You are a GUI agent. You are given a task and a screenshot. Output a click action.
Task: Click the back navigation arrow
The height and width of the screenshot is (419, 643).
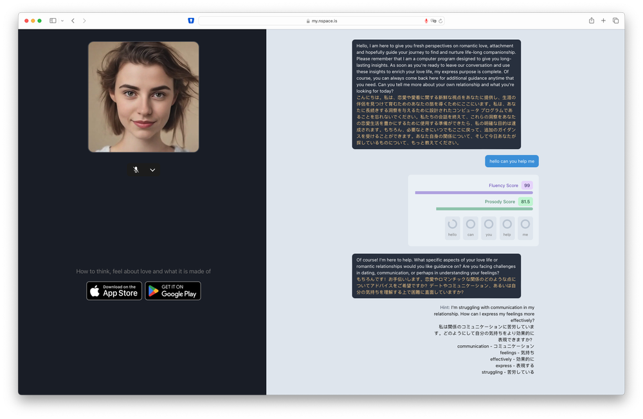click(73, 20)
